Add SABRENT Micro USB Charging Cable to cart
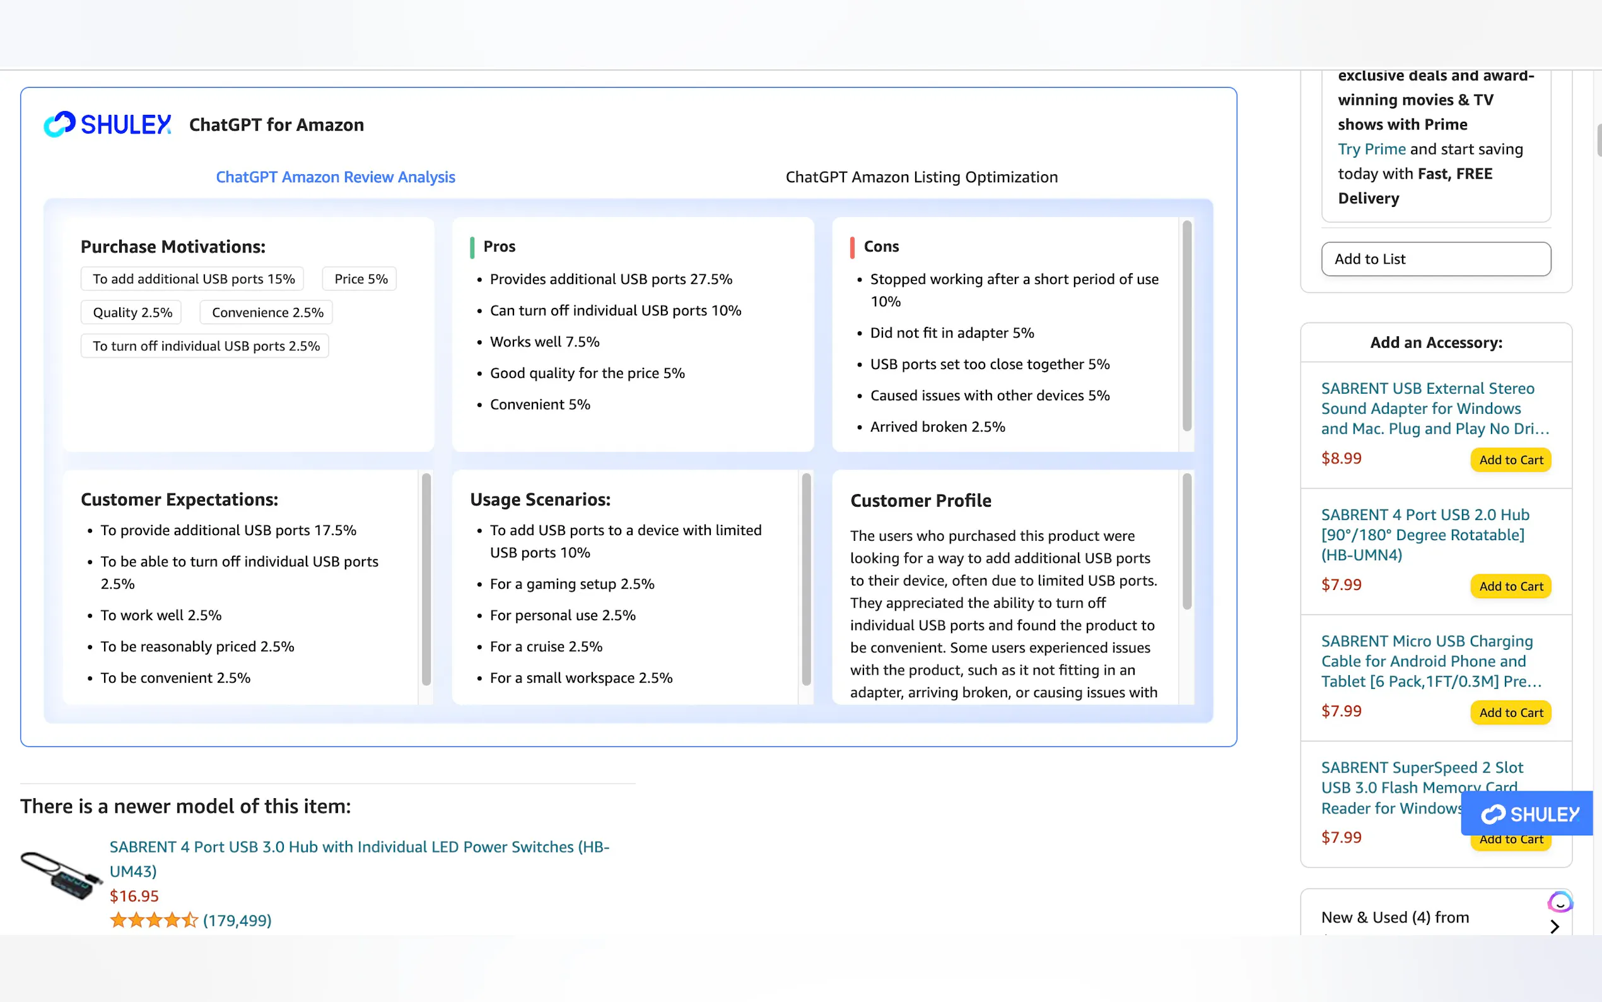The width and height of the screenshot is (1602, 1002). (1511, 712)
